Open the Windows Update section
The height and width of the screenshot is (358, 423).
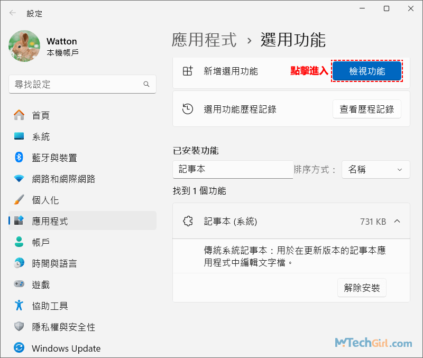coord(66,348)
